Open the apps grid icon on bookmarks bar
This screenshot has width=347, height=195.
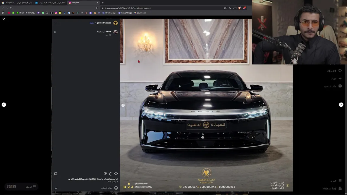pos(3,13)
